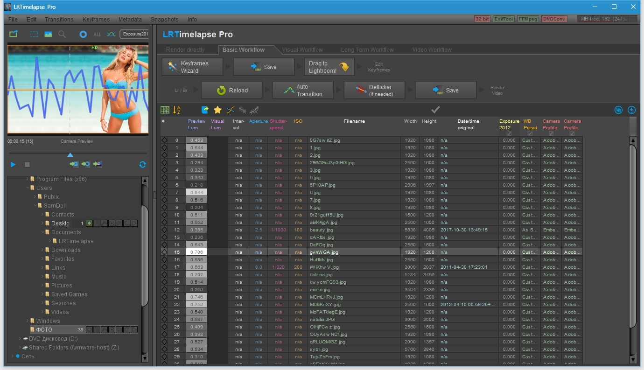Click the blue download arrow circle icon

click(x=631, y=110)
